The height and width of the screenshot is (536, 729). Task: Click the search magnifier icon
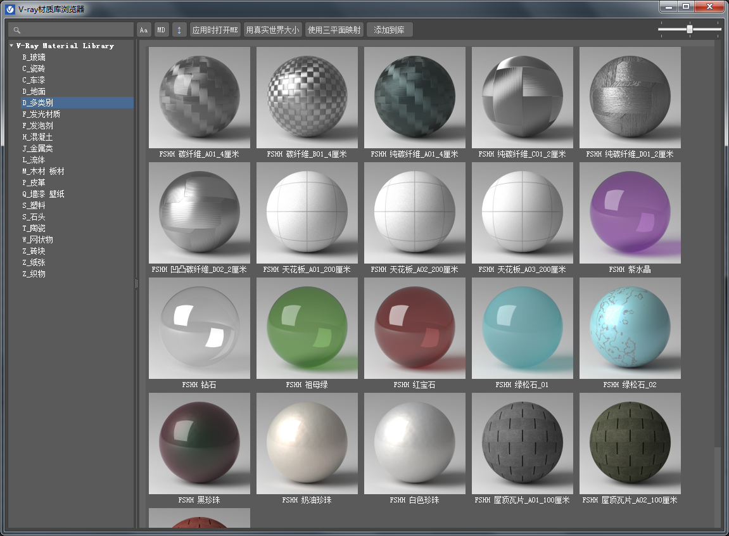point(16,30)
